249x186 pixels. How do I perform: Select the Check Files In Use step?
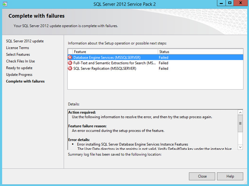pyautogui.click(x=21, y=61)
